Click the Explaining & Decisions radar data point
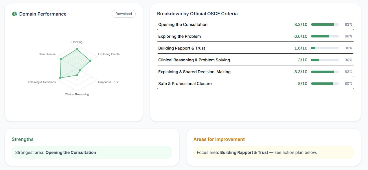Viewport: 368px width, 170px height. coord(60,78)
